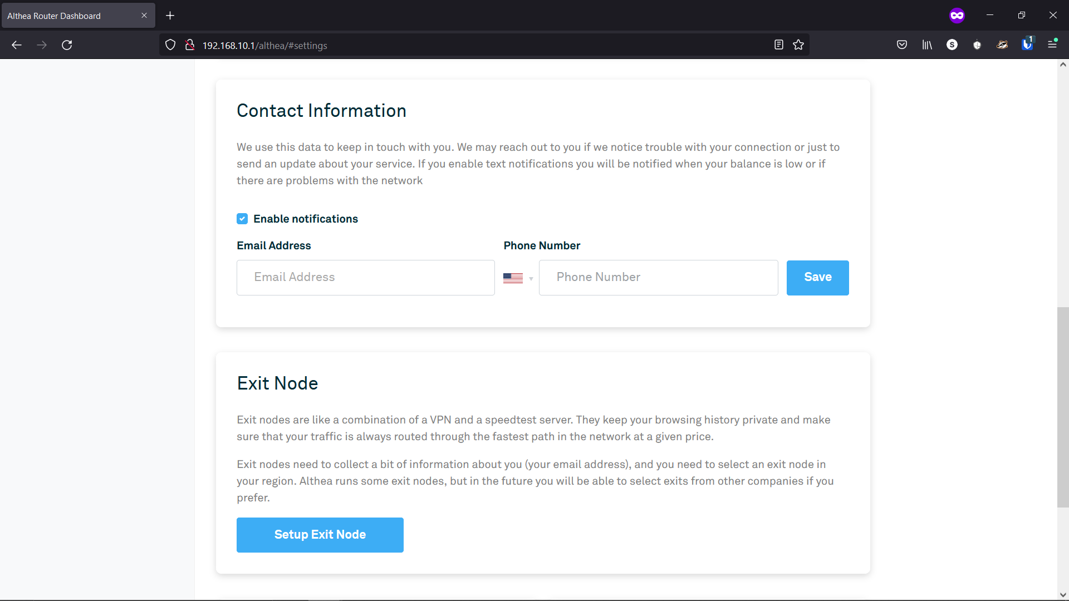This screenshot has width=1069, height=601.
Task: Click the page refresh icon
Action: pos(66,45)
